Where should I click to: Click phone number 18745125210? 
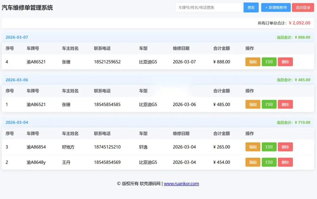[x=107, y=147]
